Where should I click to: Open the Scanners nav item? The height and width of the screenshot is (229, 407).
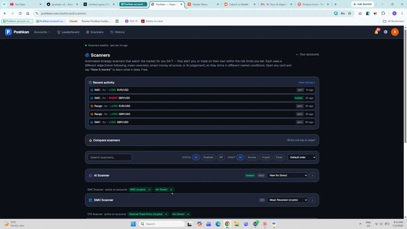pyautogui.click(x=95, y=32)
